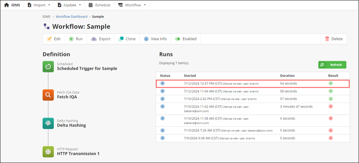Click status icon of 12:37 PM run
Image resolution: width=359 pixels, height=163 pixels.
point(162,83)
